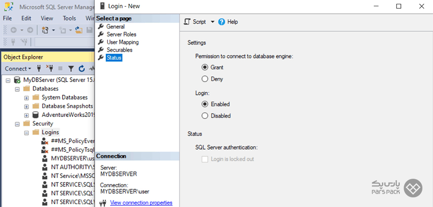Click the Open File folder icon in SSMS toolbar

pos(79,30)
